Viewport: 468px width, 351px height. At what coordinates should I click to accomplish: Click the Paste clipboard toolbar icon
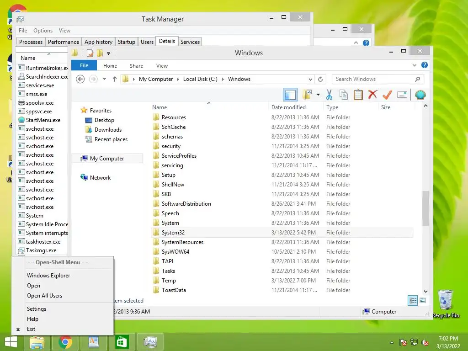358,95
